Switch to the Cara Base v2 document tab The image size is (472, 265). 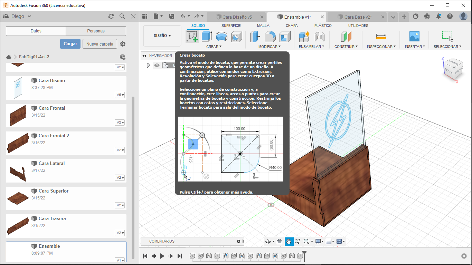pyautogui.click(x=357, y=17)
